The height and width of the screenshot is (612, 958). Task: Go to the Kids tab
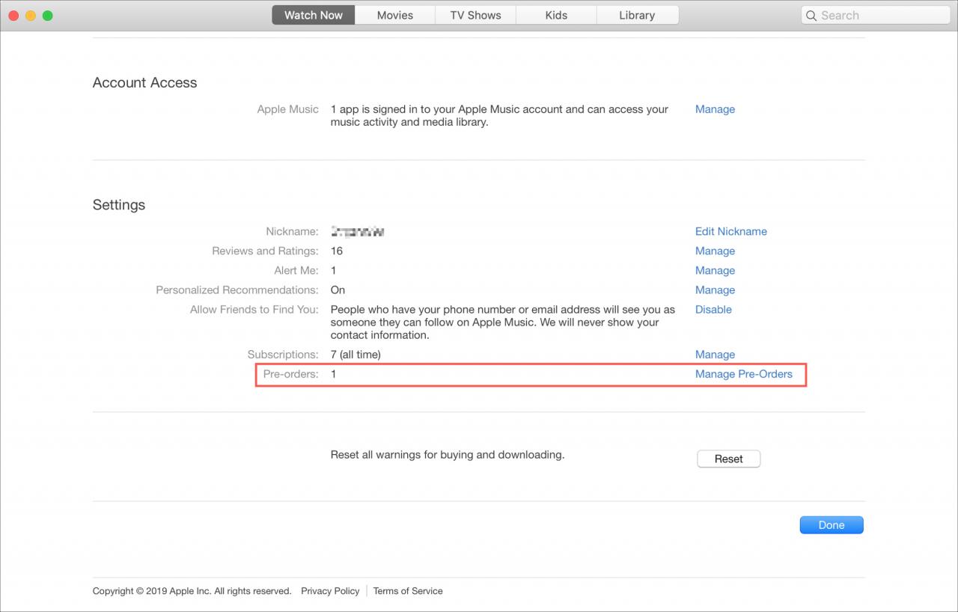556,15
